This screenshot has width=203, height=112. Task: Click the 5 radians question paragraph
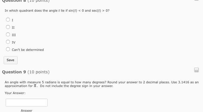click(x=102, y=84)
